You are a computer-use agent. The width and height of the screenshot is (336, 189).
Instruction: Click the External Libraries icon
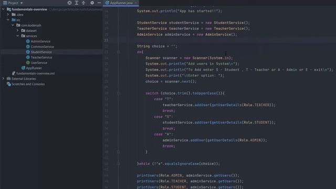click(9, 79)
